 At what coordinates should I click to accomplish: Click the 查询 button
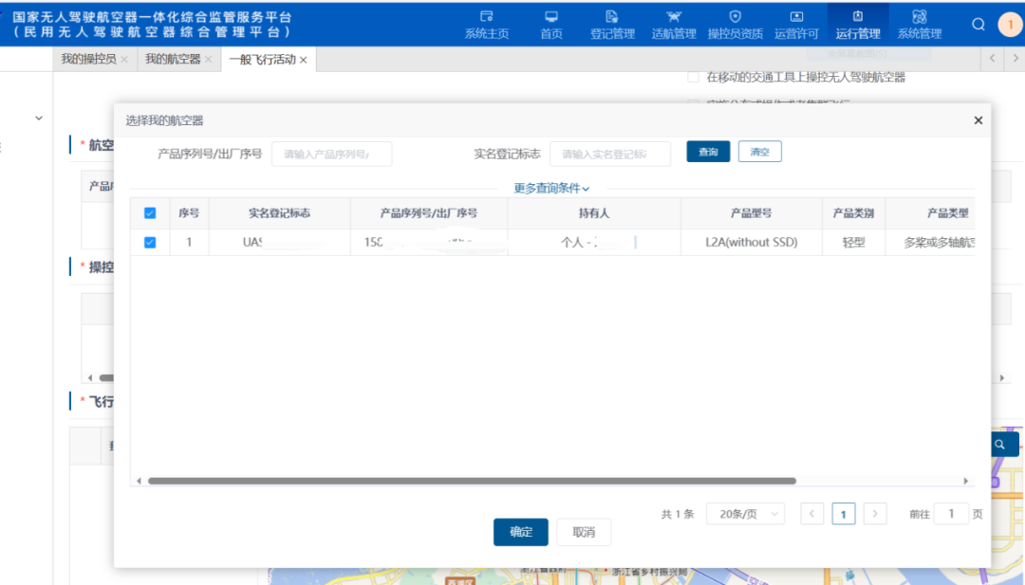(708, 152)
